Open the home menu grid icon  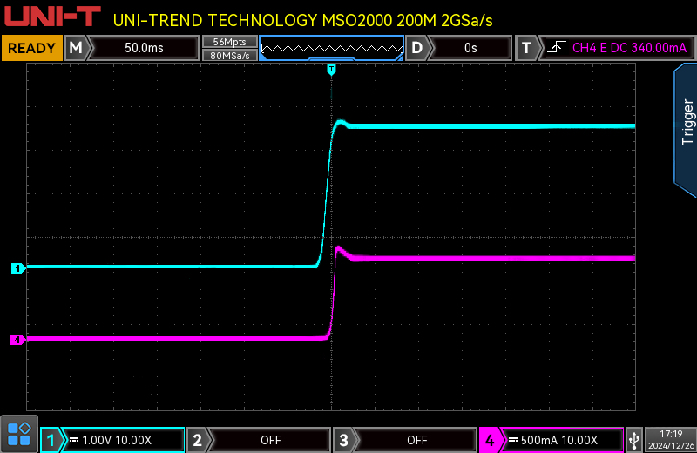[x=19, y=433]
